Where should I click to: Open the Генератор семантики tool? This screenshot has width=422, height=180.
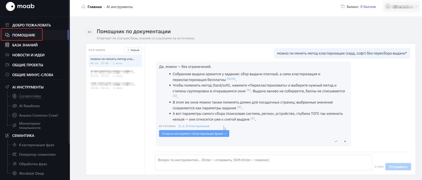pos(37,154)
